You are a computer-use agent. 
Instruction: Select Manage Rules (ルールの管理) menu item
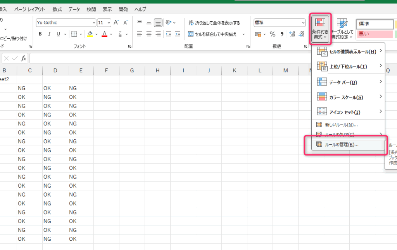(341, 145)
